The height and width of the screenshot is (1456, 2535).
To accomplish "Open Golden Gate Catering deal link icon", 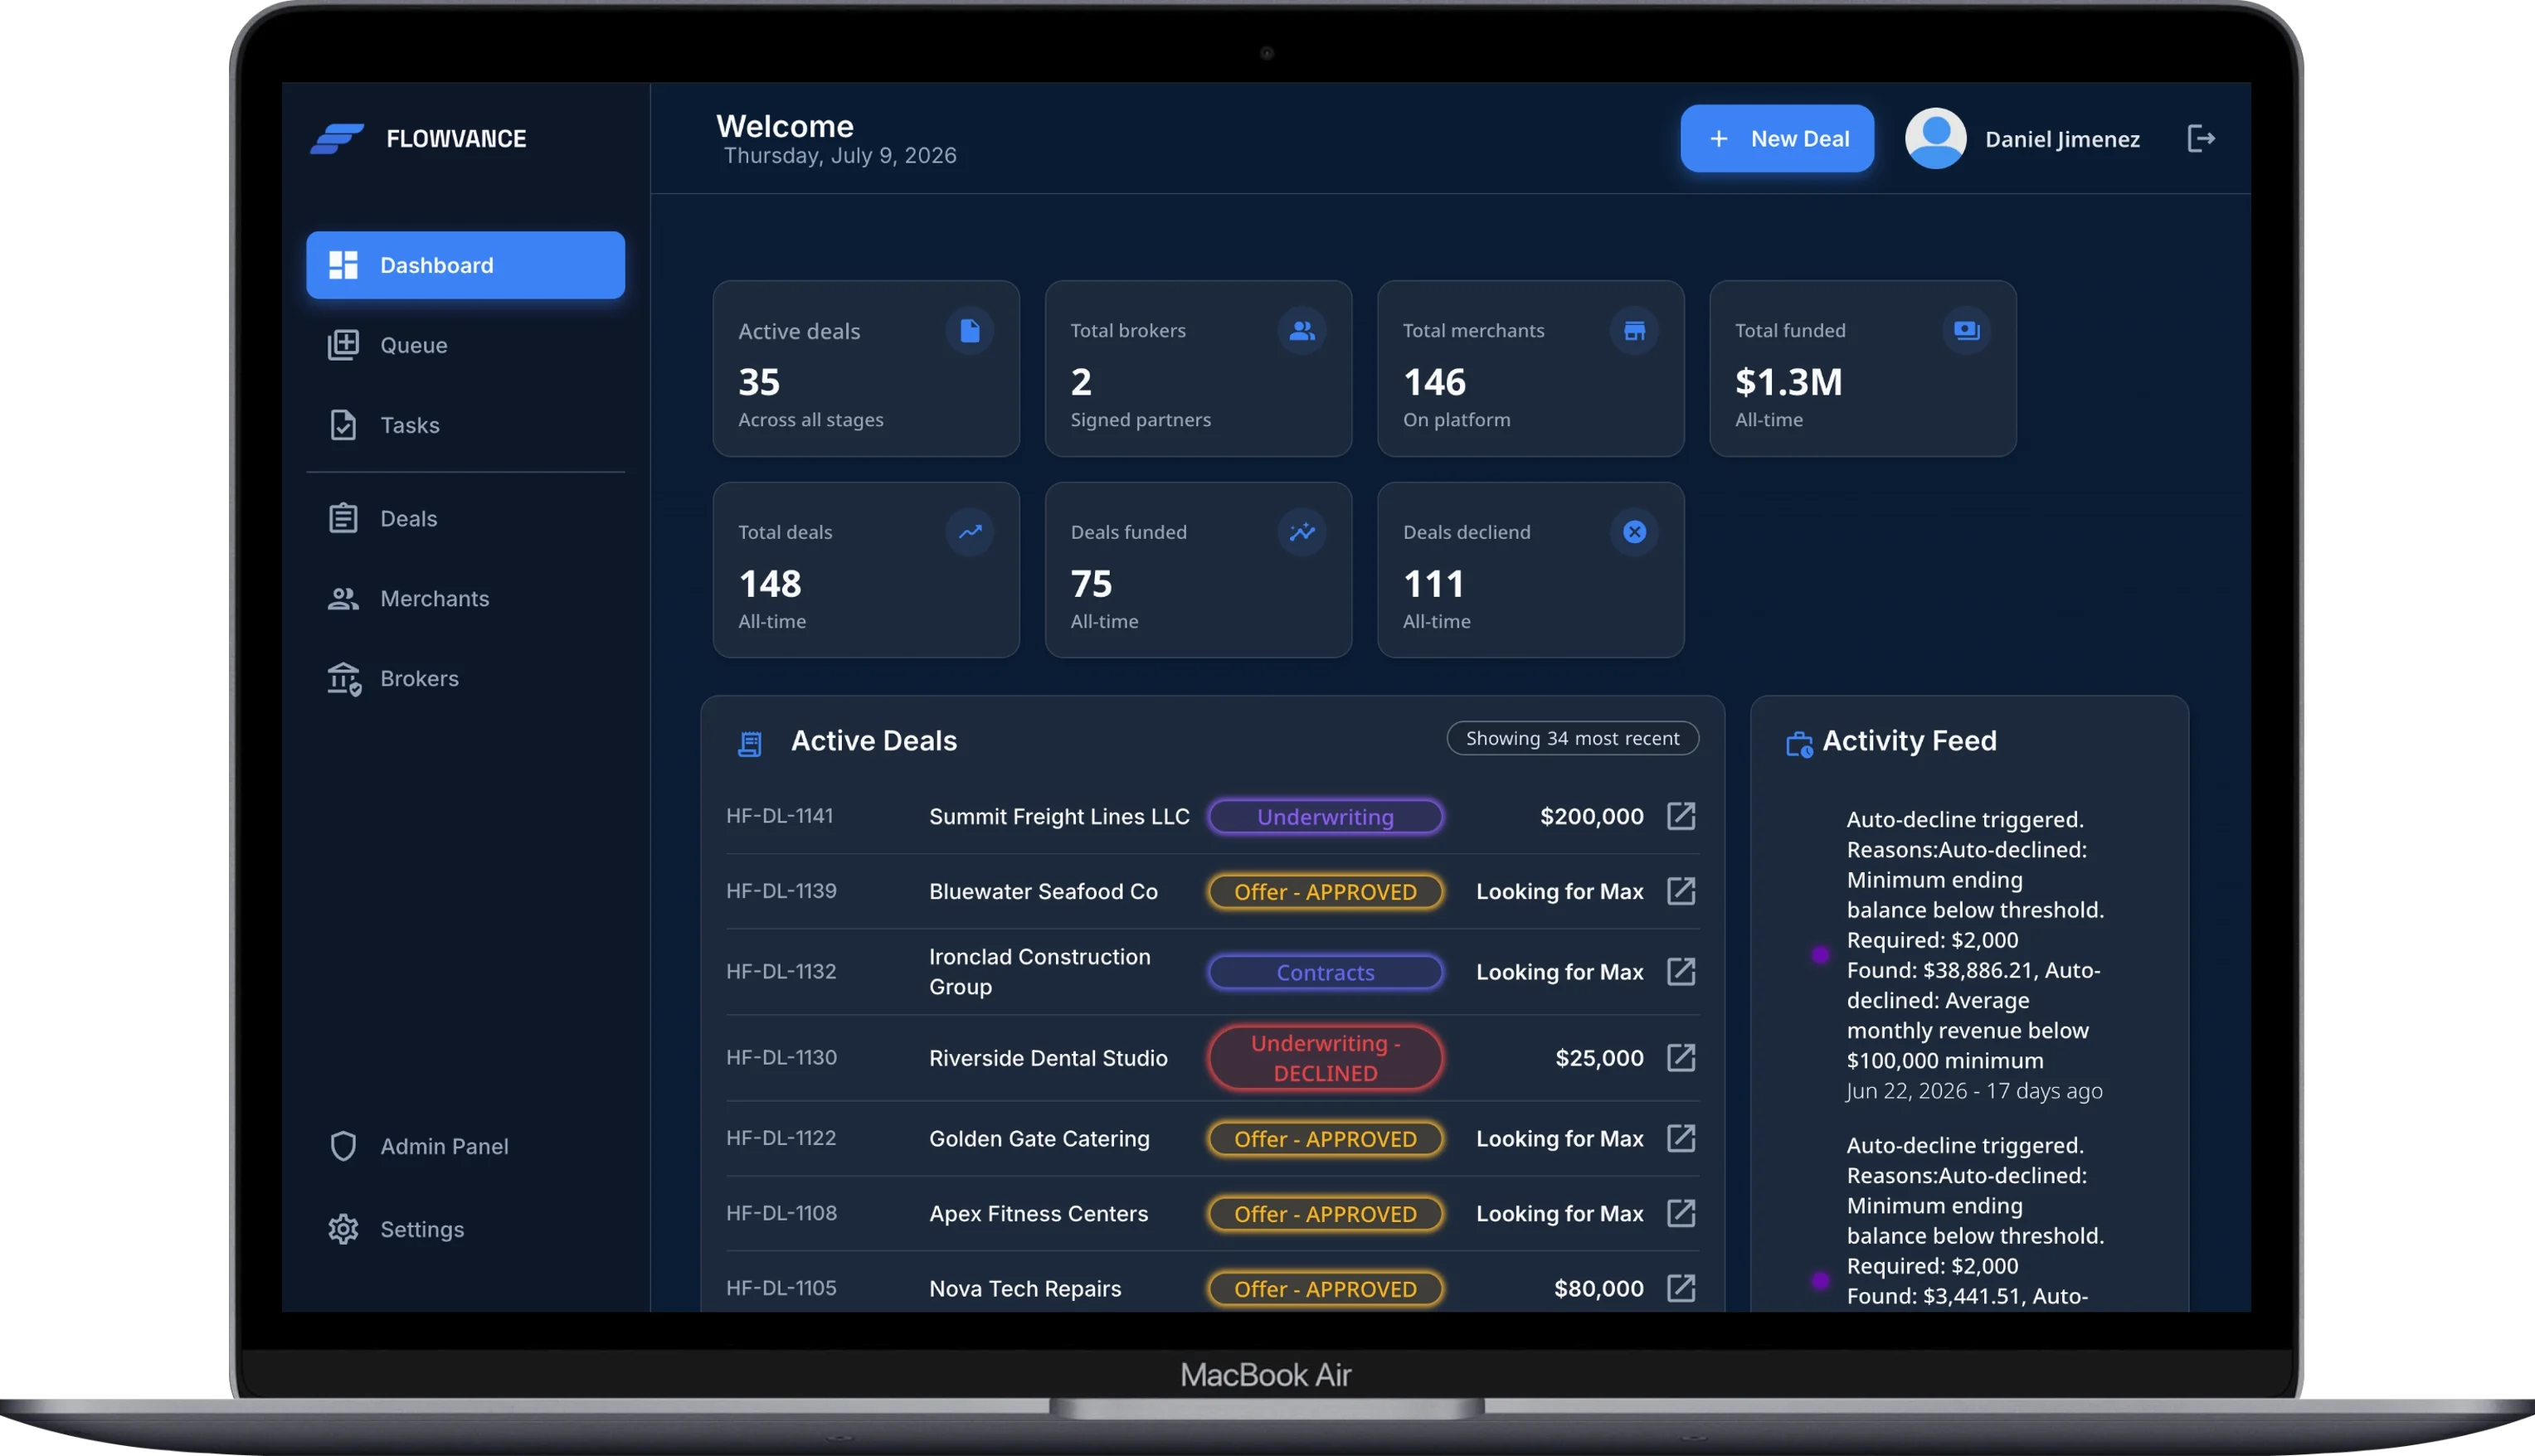I will coord(1681,1138).
